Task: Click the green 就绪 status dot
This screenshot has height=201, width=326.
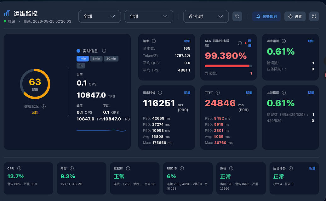Action: click(5, 21)
